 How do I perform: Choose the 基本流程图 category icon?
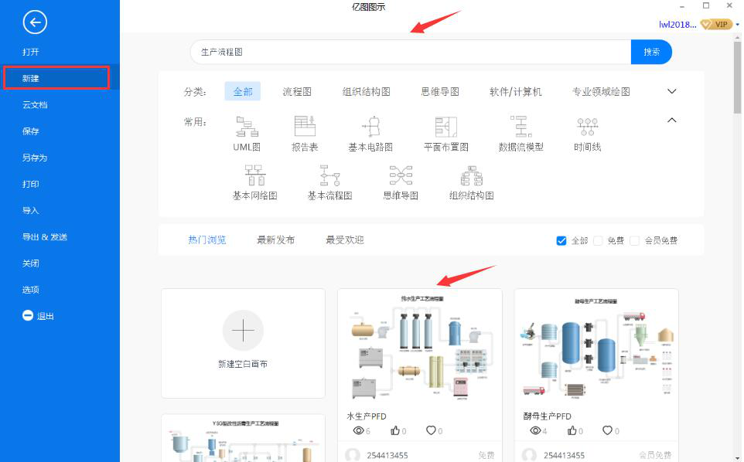point(329,175)
